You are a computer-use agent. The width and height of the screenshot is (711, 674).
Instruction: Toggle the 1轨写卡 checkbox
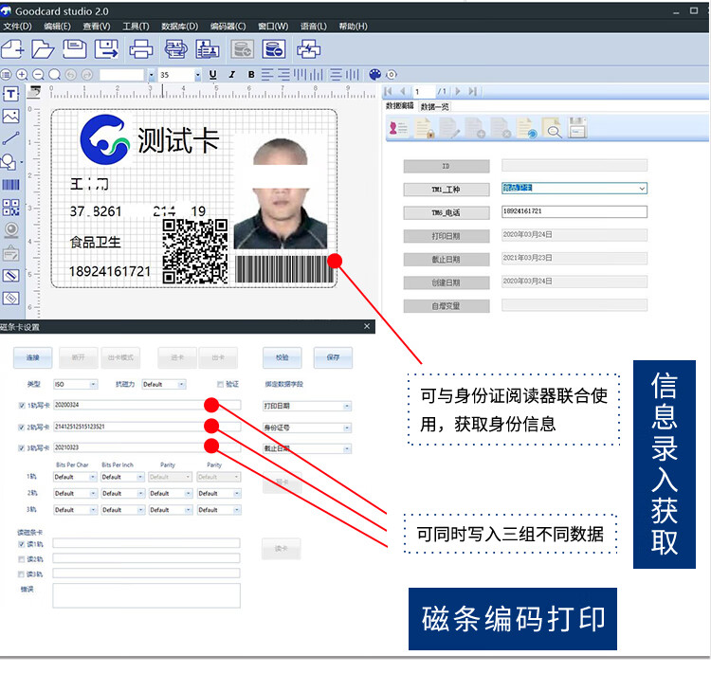point(21,406)
